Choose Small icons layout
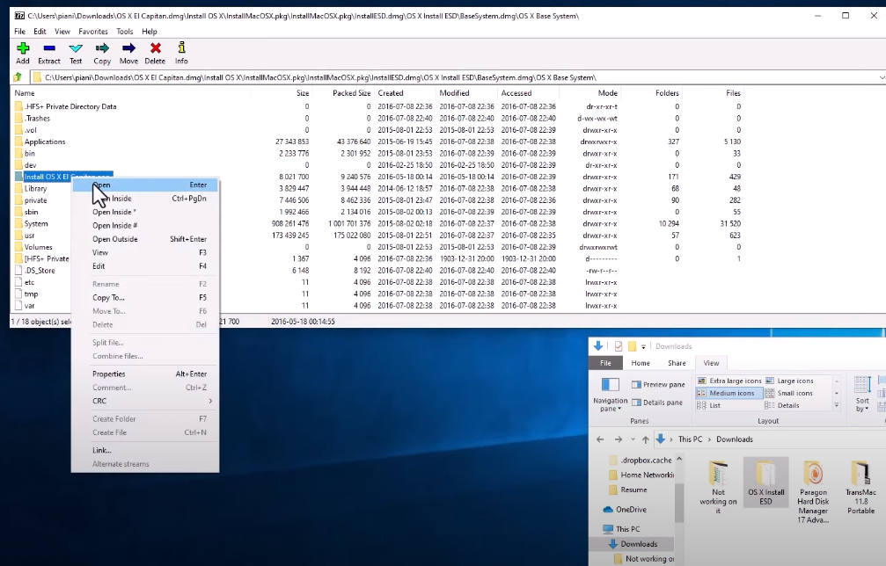Viewport: 886px width, 566px height. (x=789, y=394)
